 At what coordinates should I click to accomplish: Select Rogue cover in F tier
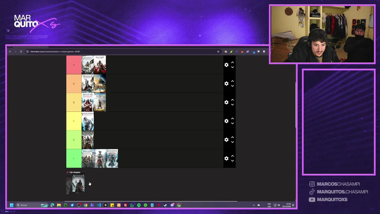tap(112, 158)
